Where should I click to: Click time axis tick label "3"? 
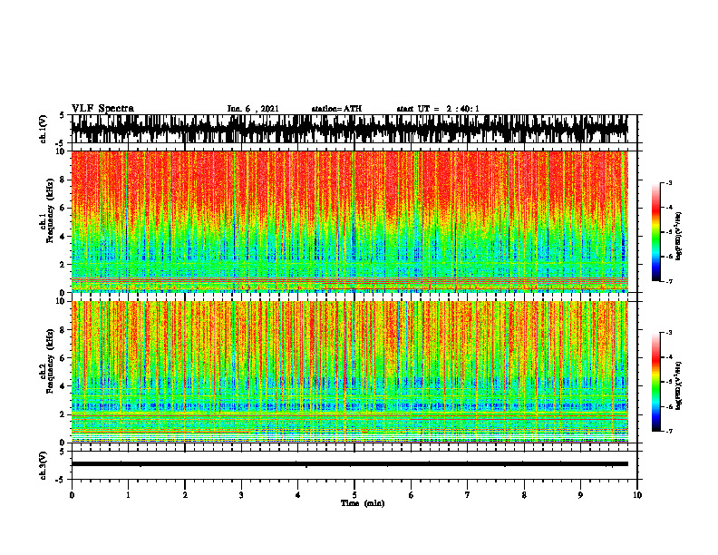coord(241,495)
